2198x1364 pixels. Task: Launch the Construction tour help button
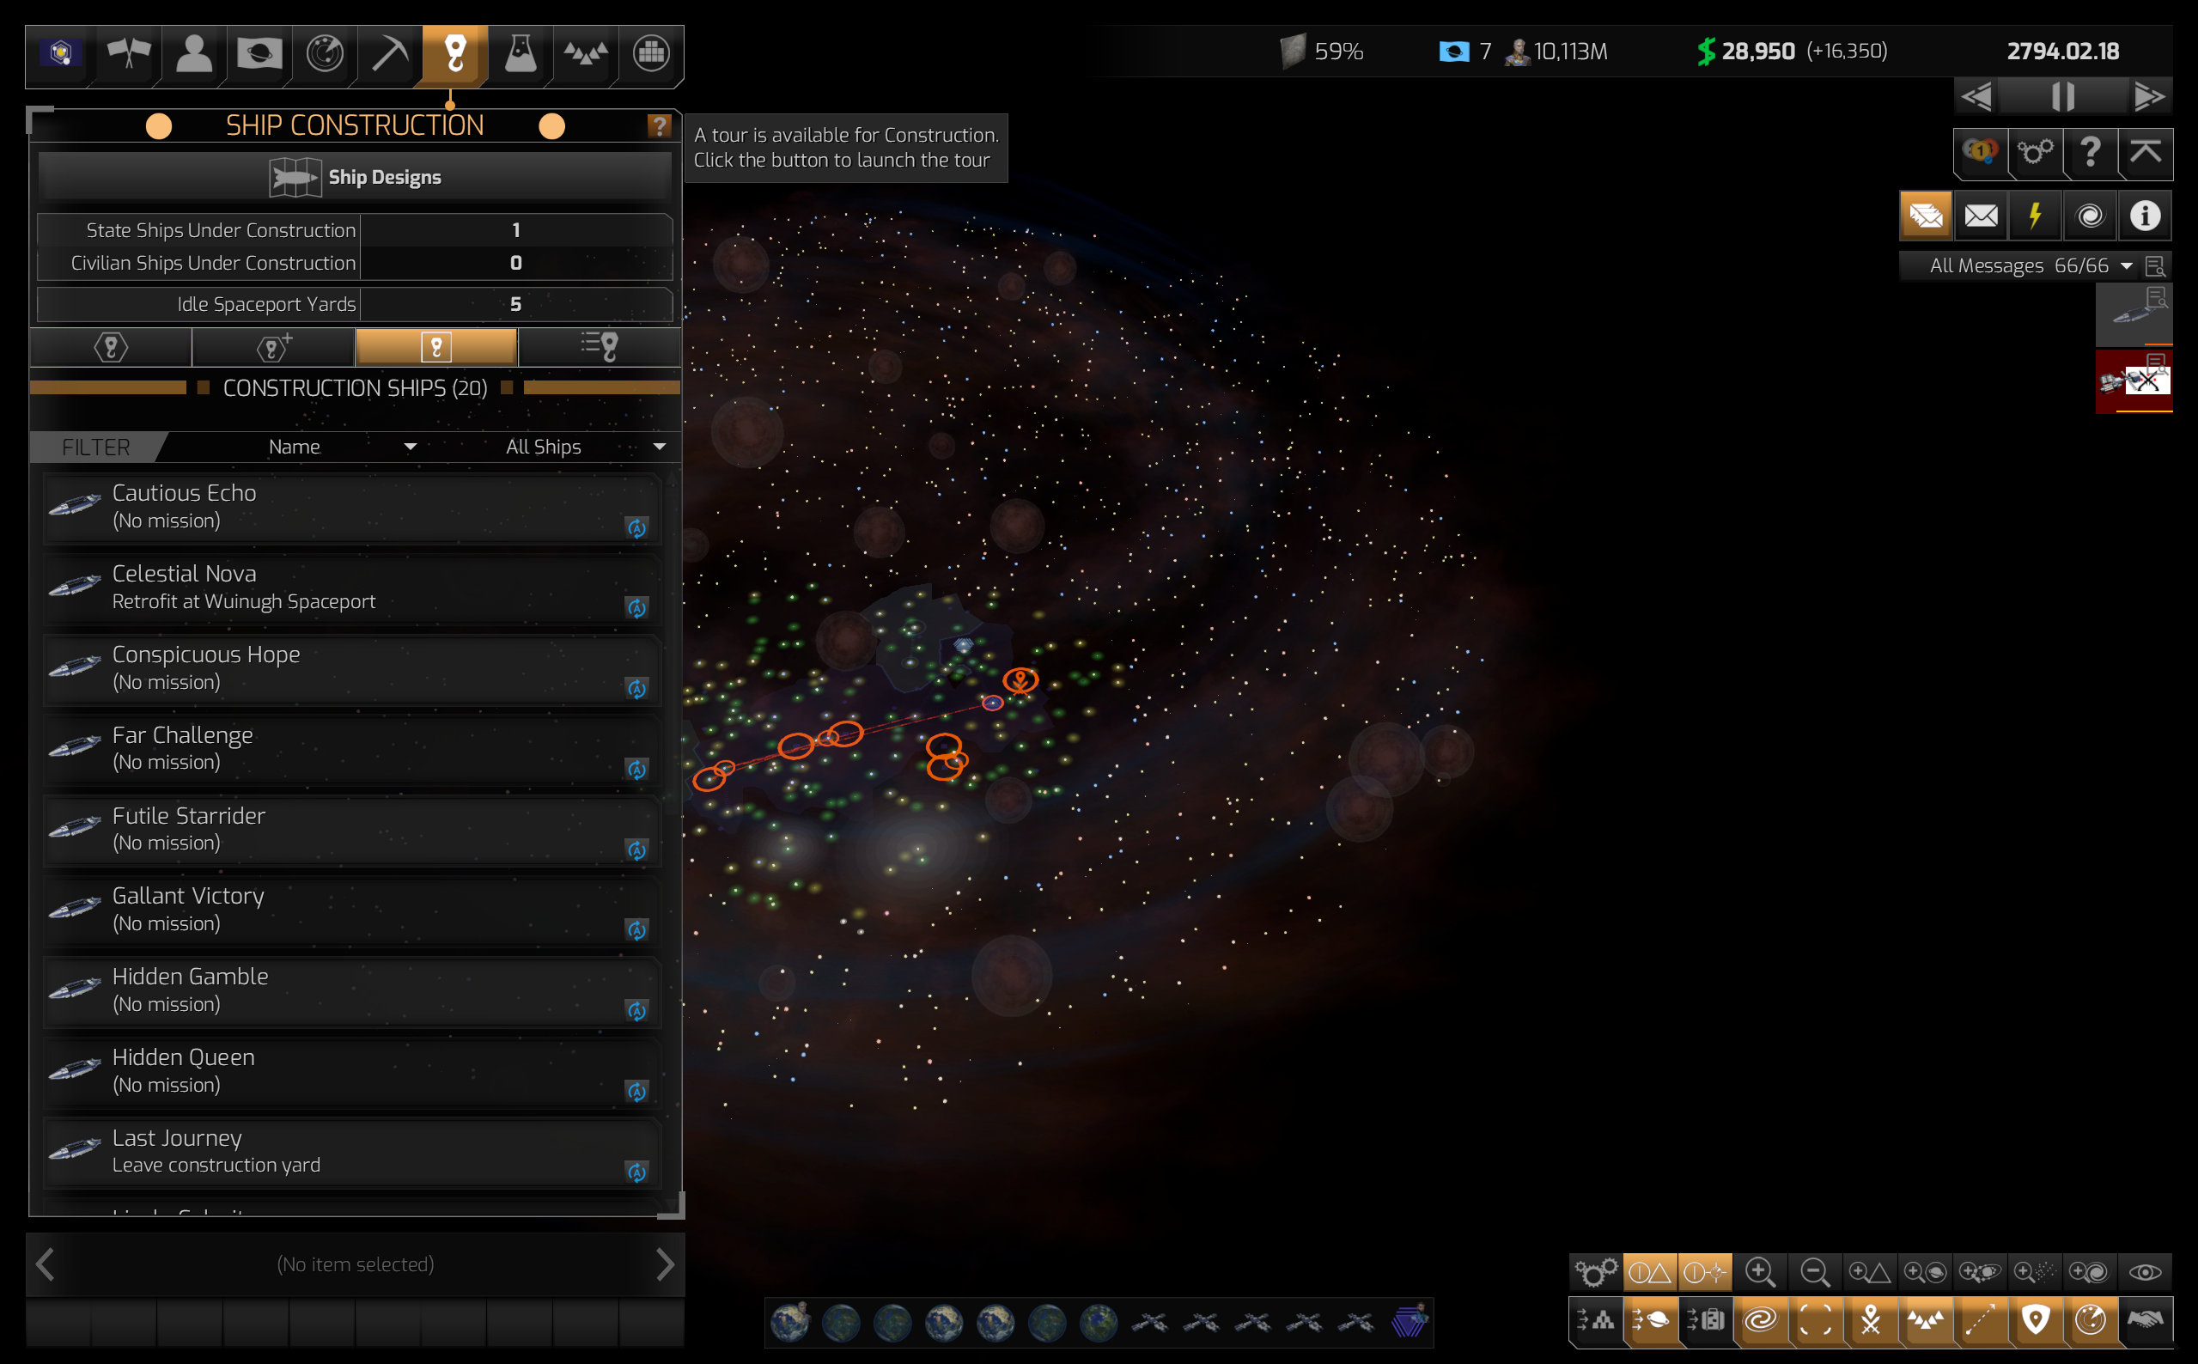pos(660,126)
